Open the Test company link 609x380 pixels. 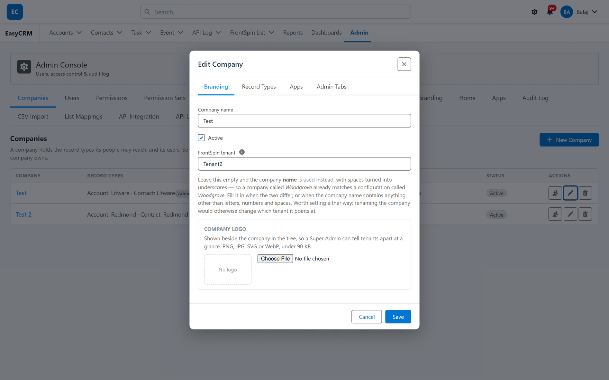coord(21,193)
